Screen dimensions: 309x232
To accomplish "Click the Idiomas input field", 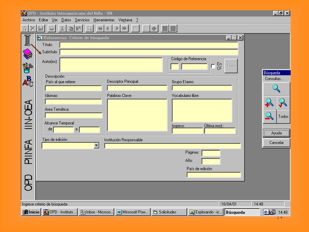I will pyautogui.click(x=73, y=101).
